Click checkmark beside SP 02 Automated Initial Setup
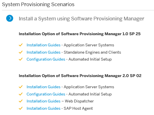This screenshot has width=154, height=115. (x=21, y=94)
